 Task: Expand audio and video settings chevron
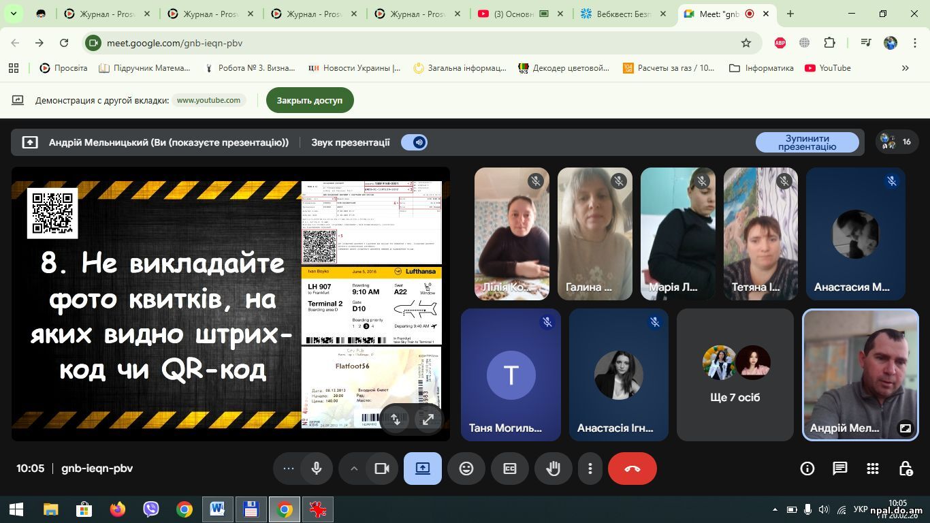pos(353,469)
